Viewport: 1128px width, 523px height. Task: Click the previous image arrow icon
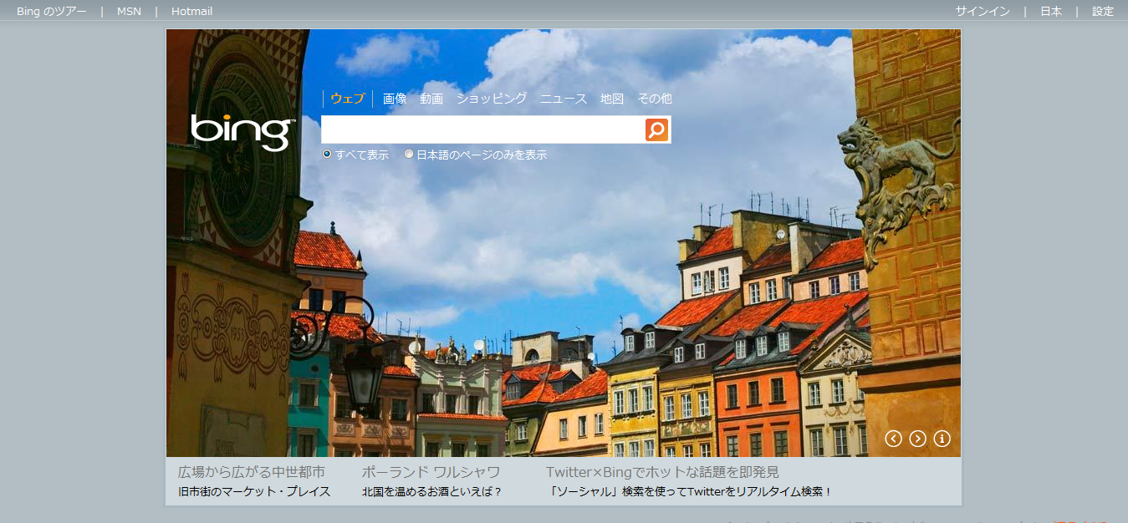click(893, 439)
